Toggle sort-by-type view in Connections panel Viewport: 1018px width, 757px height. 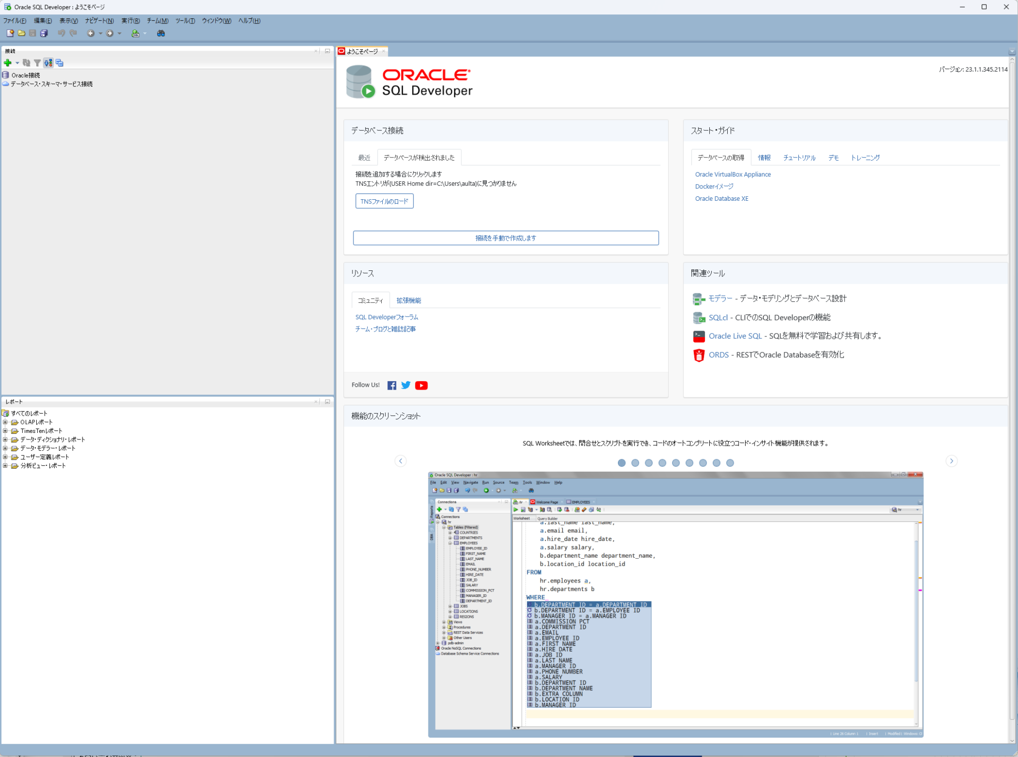(x=49, y=63)
